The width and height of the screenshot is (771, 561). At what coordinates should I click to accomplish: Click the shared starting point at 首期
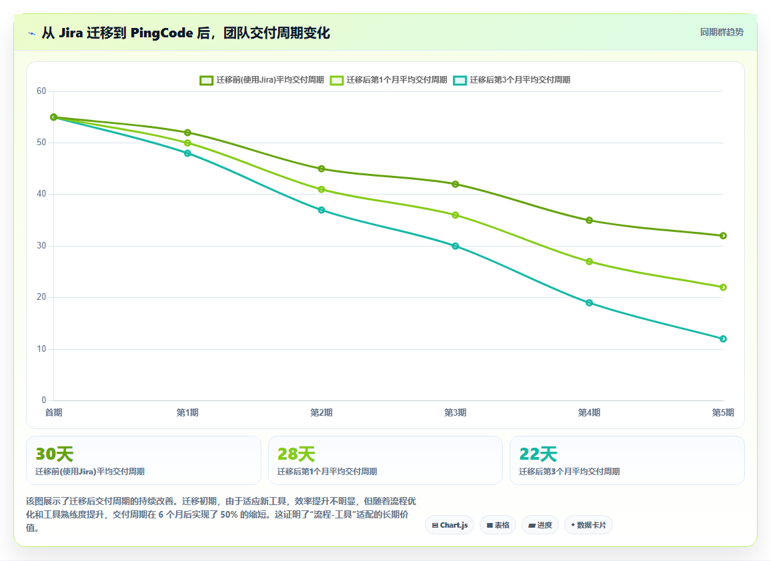[x=53, y=117]
